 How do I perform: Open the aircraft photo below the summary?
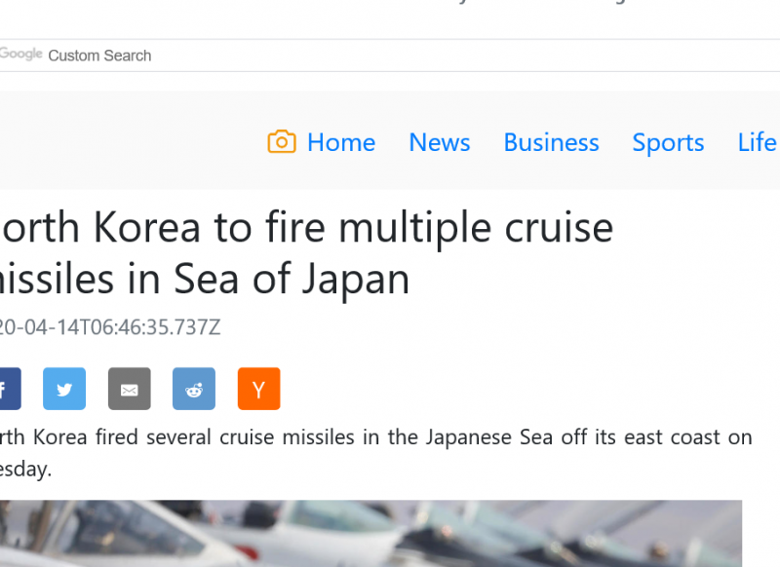click(x=370, y=534)
